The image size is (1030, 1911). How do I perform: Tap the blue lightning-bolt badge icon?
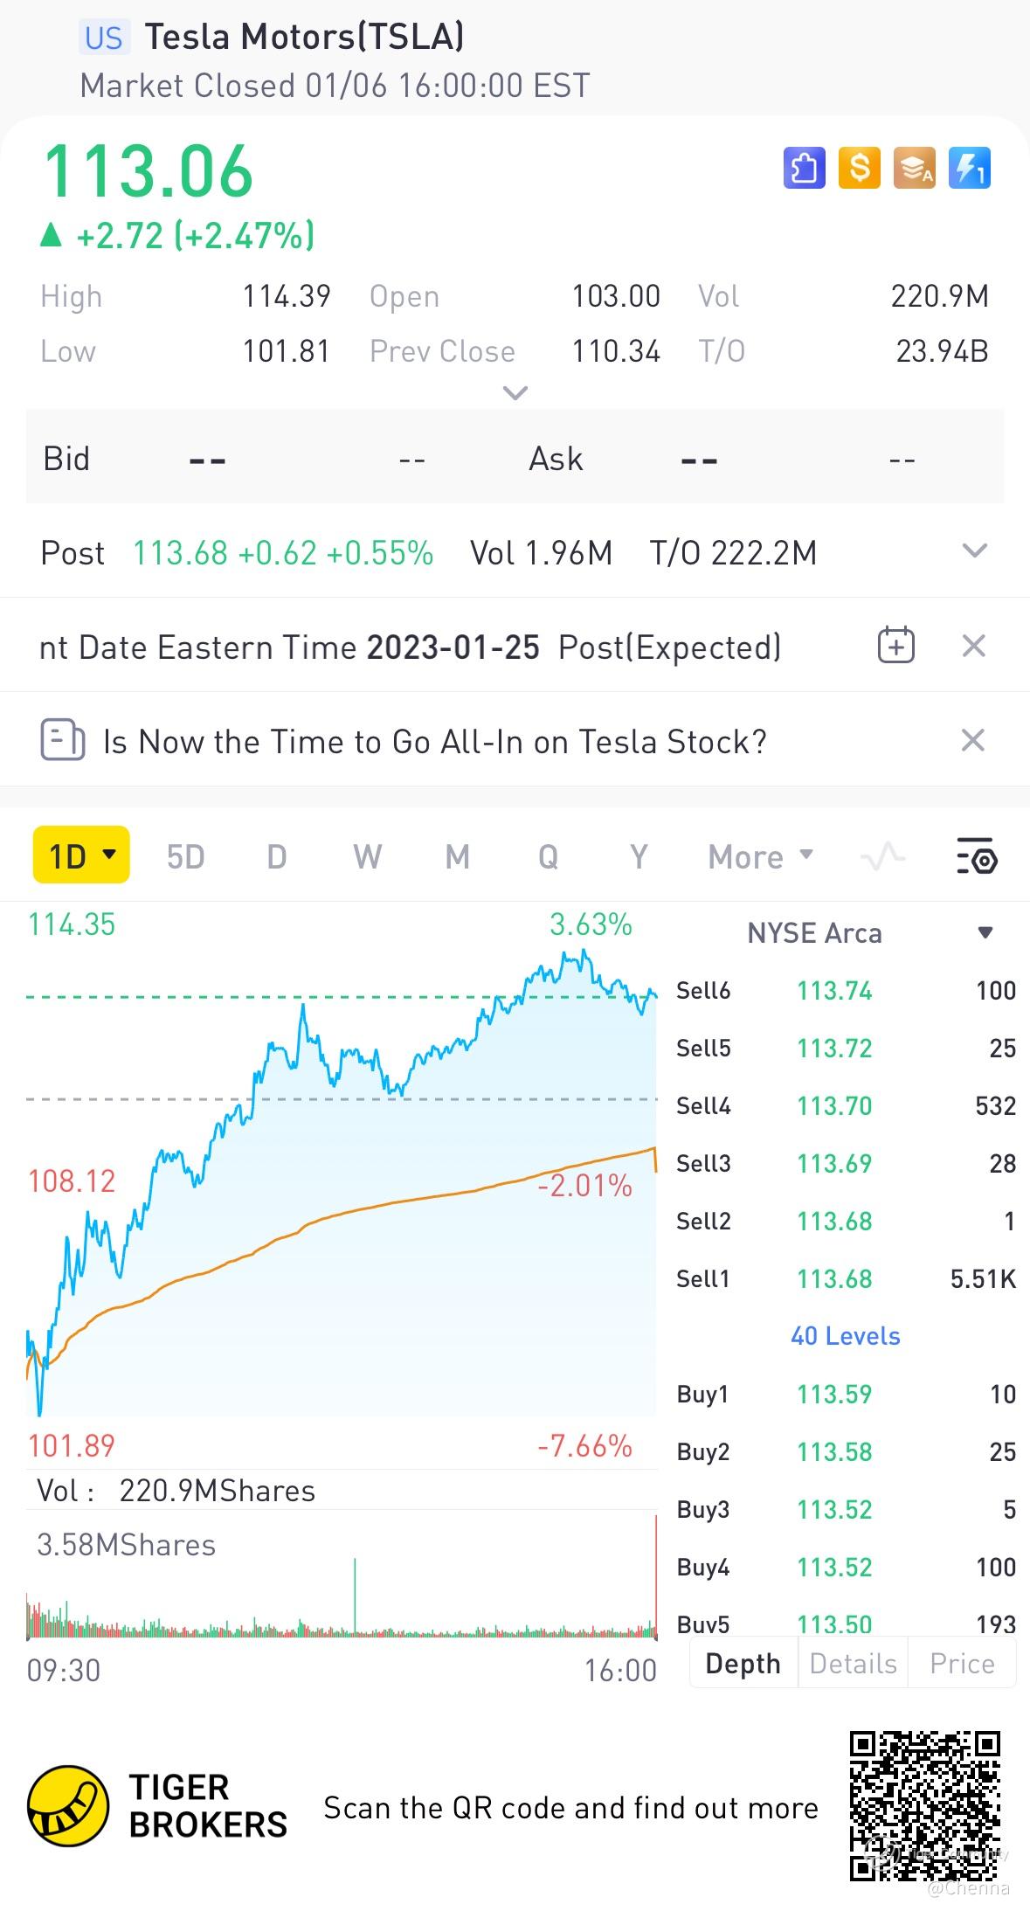coord(969,168)
